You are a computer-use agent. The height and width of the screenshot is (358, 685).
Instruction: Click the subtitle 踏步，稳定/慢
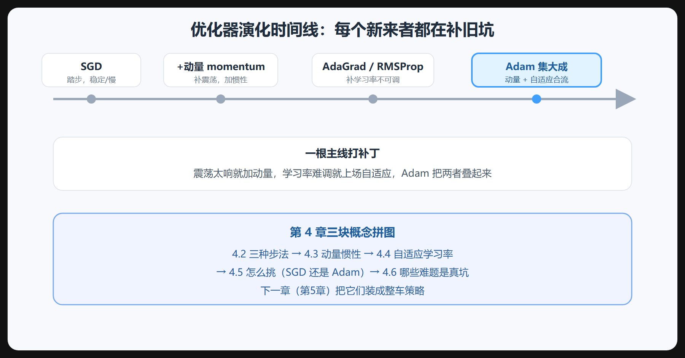pos(91,80)
